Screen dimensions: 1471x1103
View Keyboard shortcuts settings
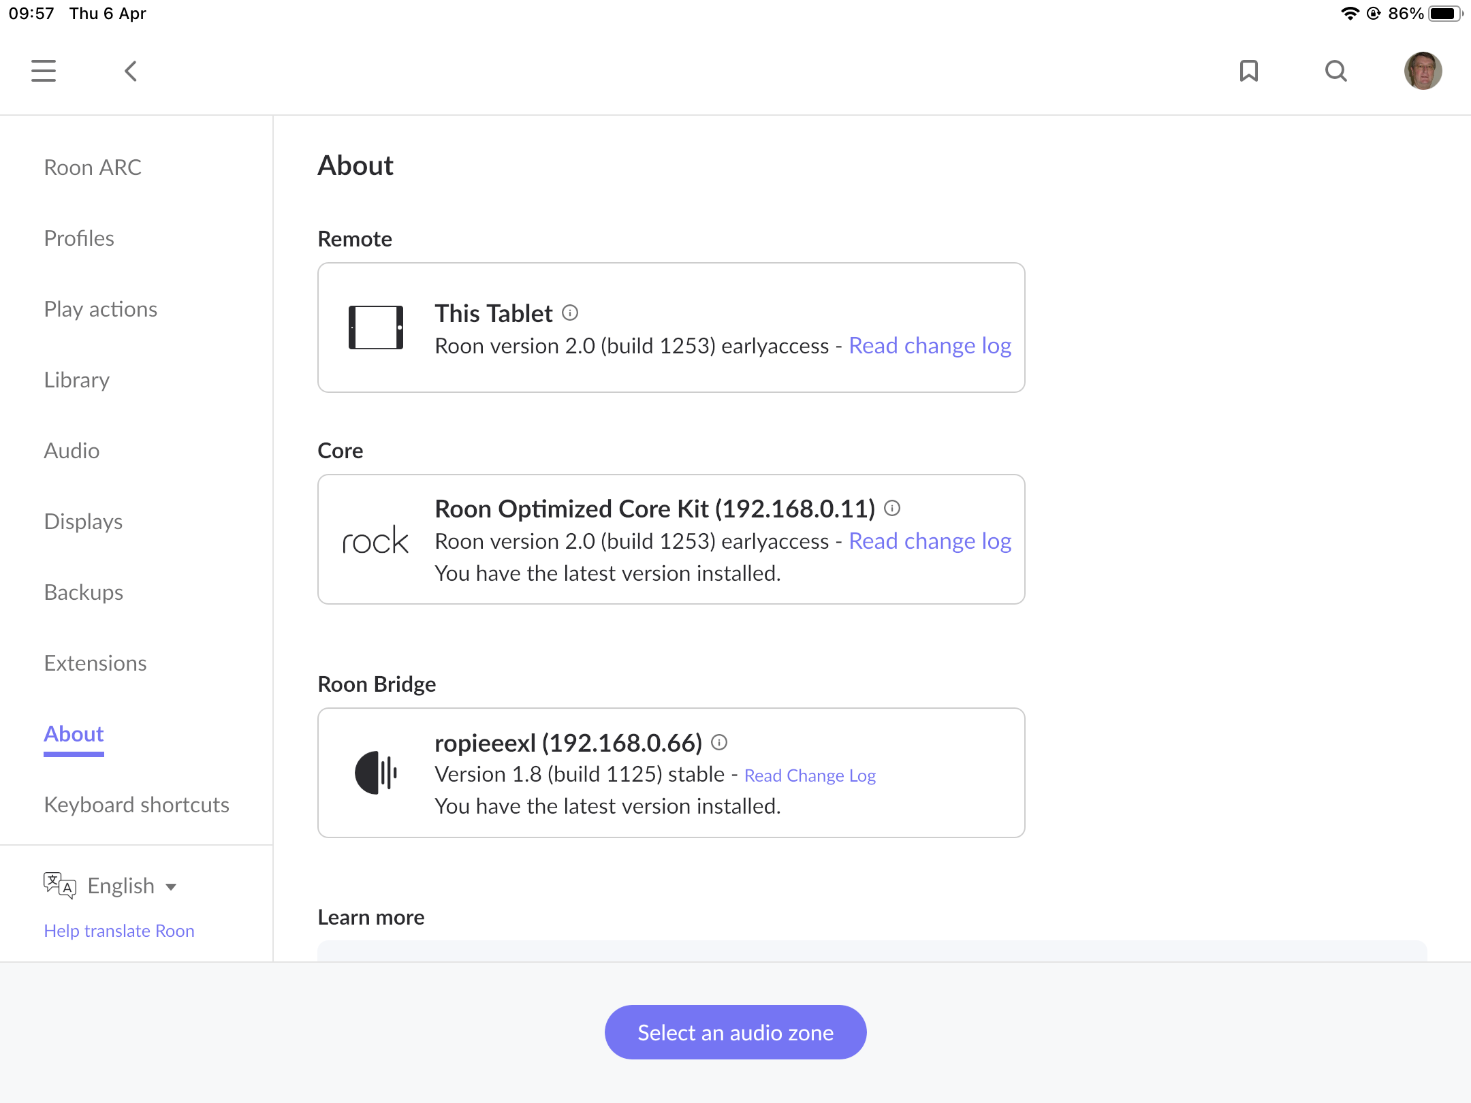pyautogui.click(x=136, y=805)
